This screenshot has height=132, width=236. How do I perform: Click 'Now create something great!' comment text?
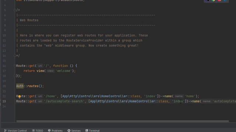tap(113, 45)
